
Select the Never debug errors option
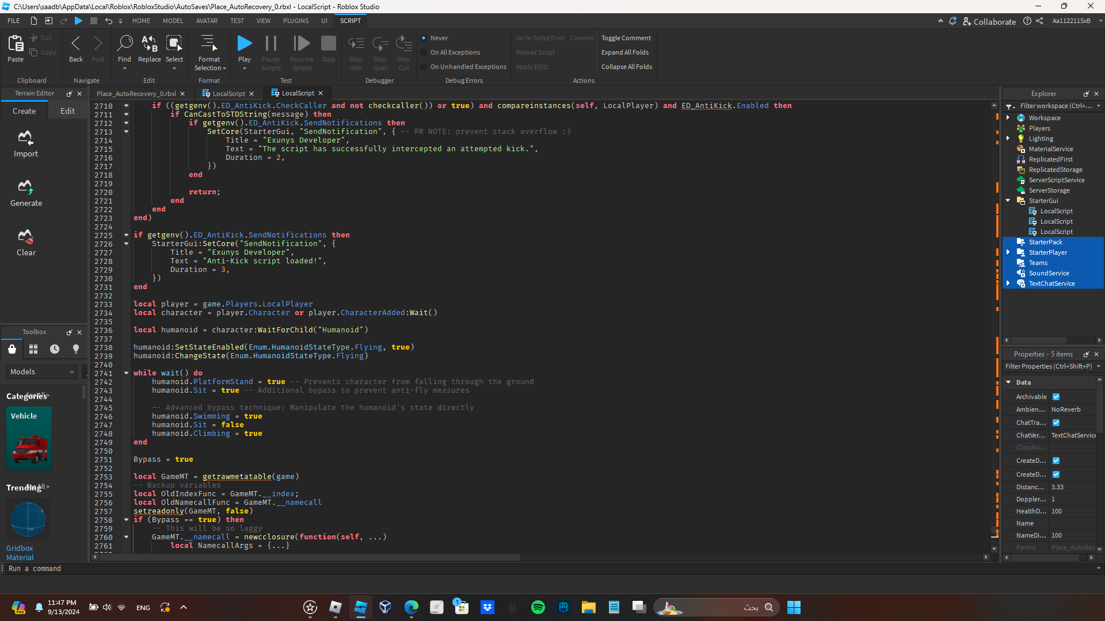[424, 38]
